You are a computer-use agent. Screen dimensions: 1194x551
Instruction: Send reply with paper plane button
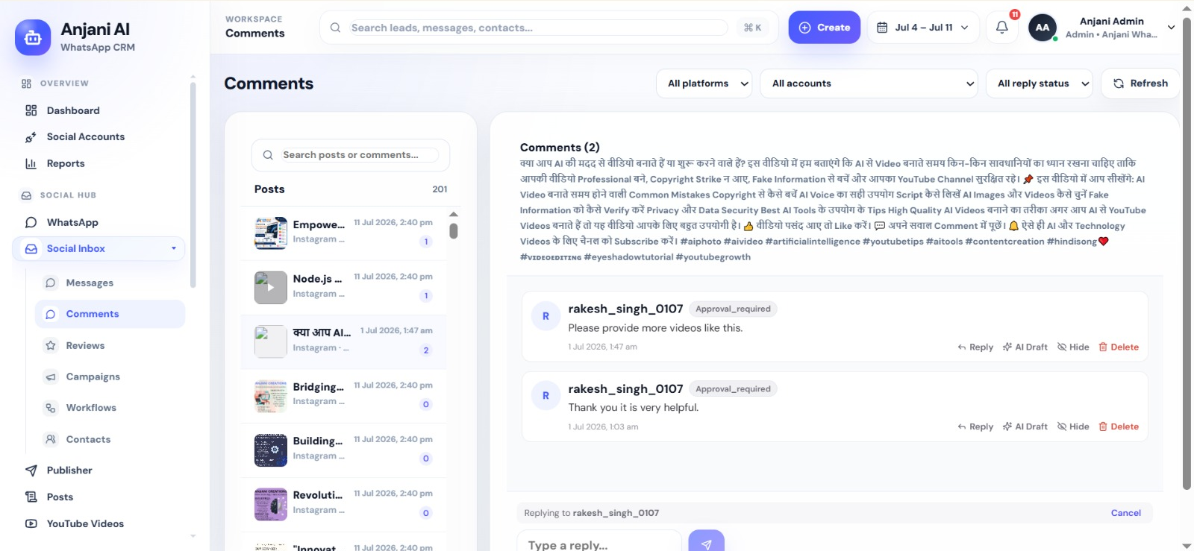[x=706, y=542]
